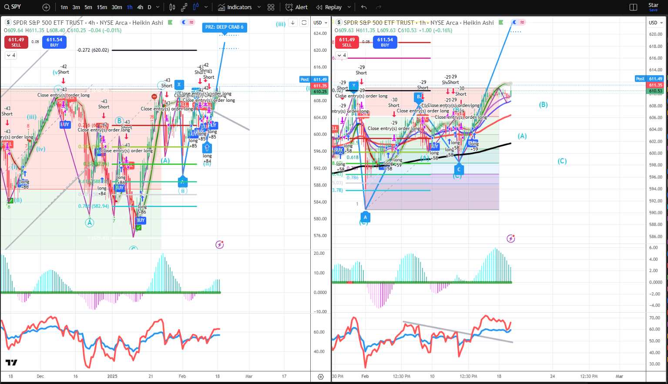Image resolution: width=668 pixels, height=384 pixels.
Task: Click the (B) wave label on the 1h chart
Action: [x=543, y=104]
